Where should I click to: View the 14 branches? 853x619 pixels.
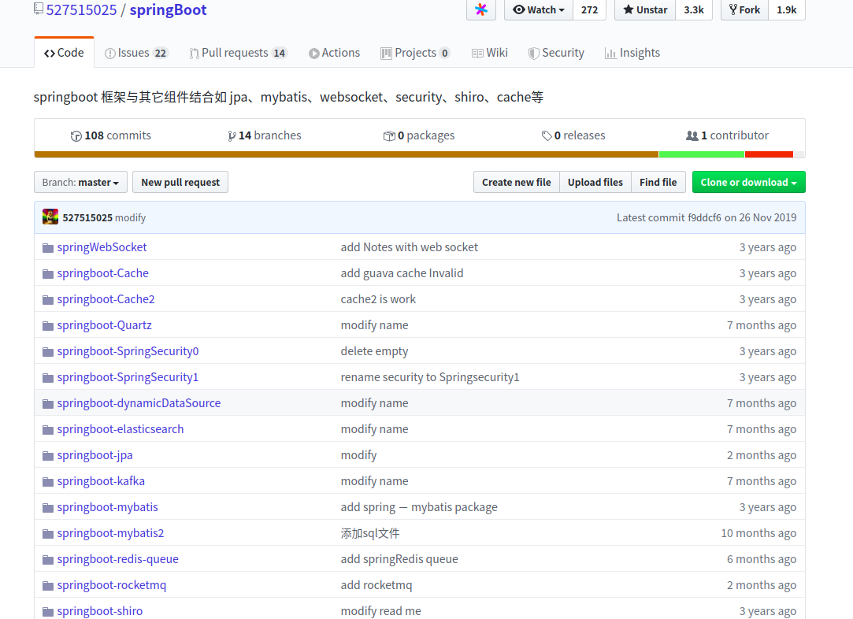(x=265, y=135)
